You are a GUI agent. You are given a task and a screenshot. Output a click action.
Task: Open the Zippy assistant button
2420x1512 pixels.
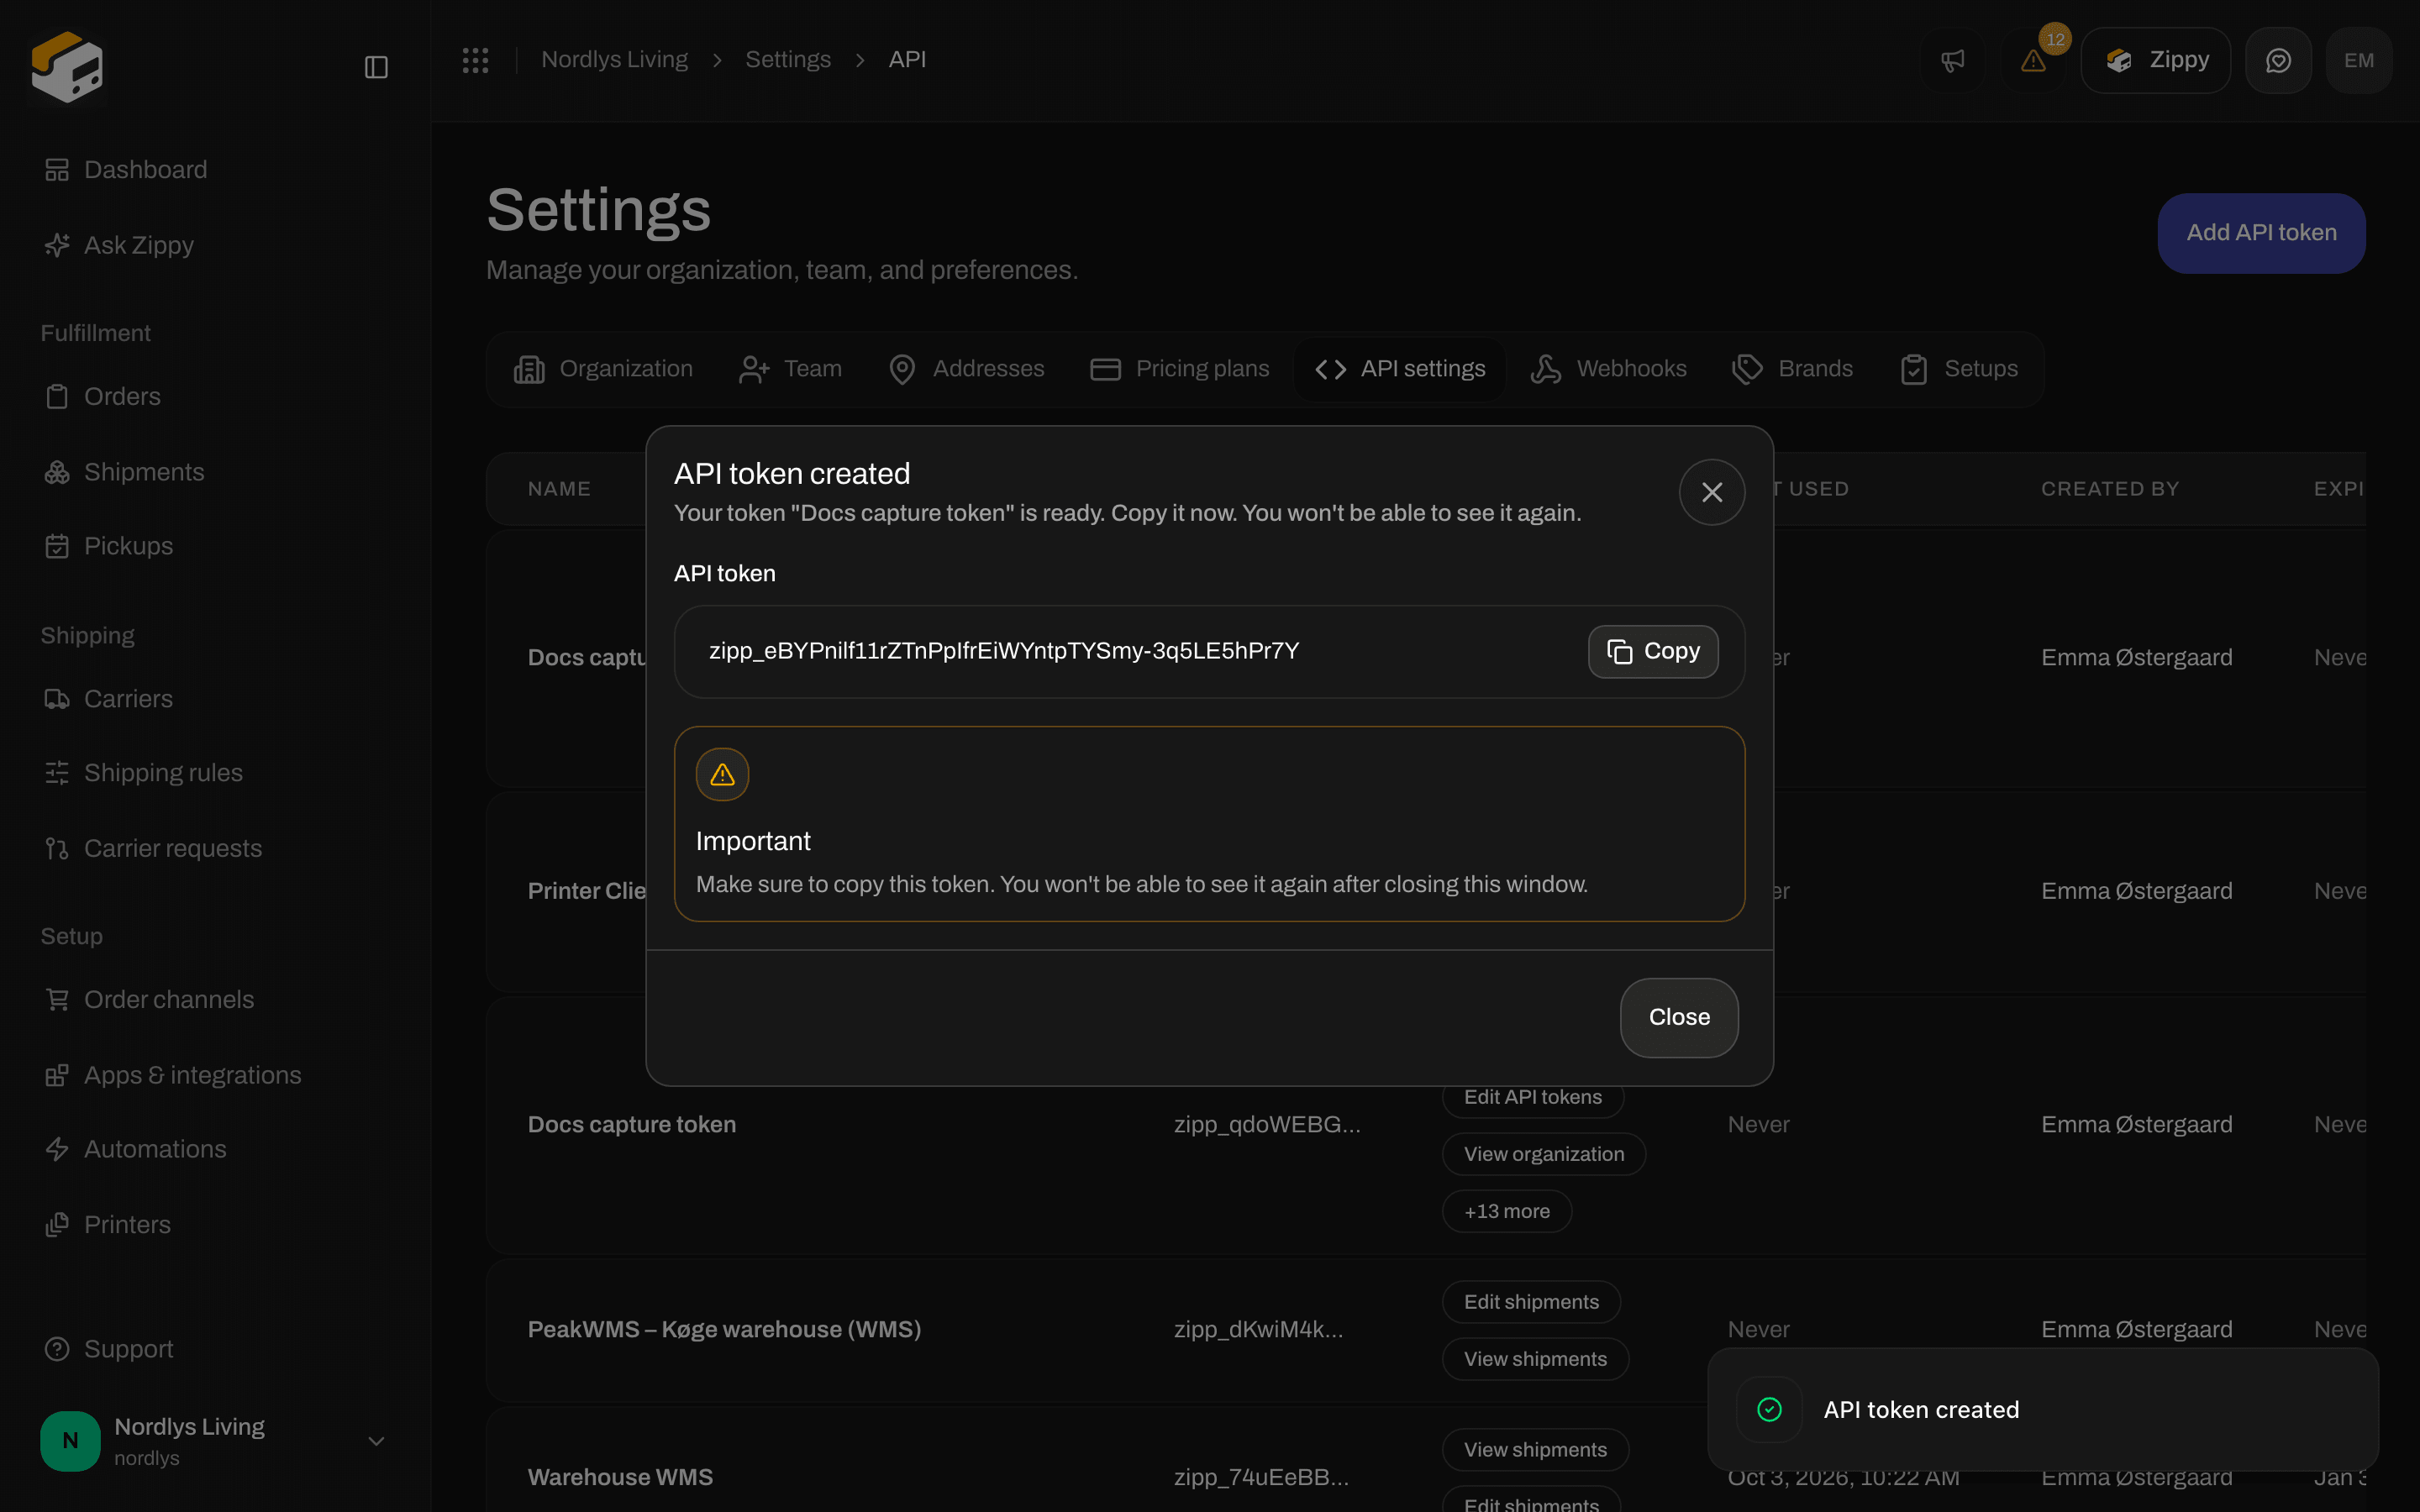pyautogui.click(x=2155, y=60)
